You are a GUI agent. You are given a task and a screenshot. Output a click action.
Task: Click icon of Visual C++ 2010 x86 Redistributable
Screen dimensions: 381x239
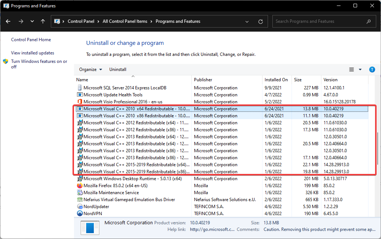coord(80,116)
